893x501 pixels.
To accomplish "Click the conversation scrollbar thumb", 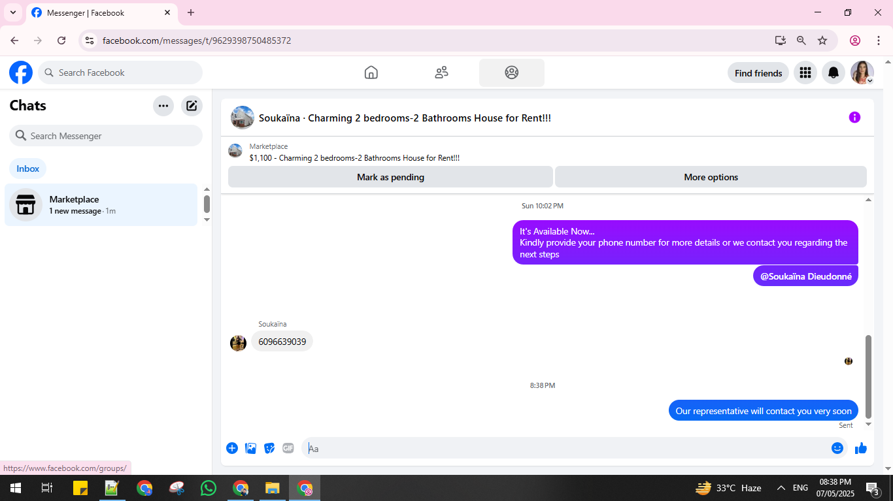I will (869, 377).
